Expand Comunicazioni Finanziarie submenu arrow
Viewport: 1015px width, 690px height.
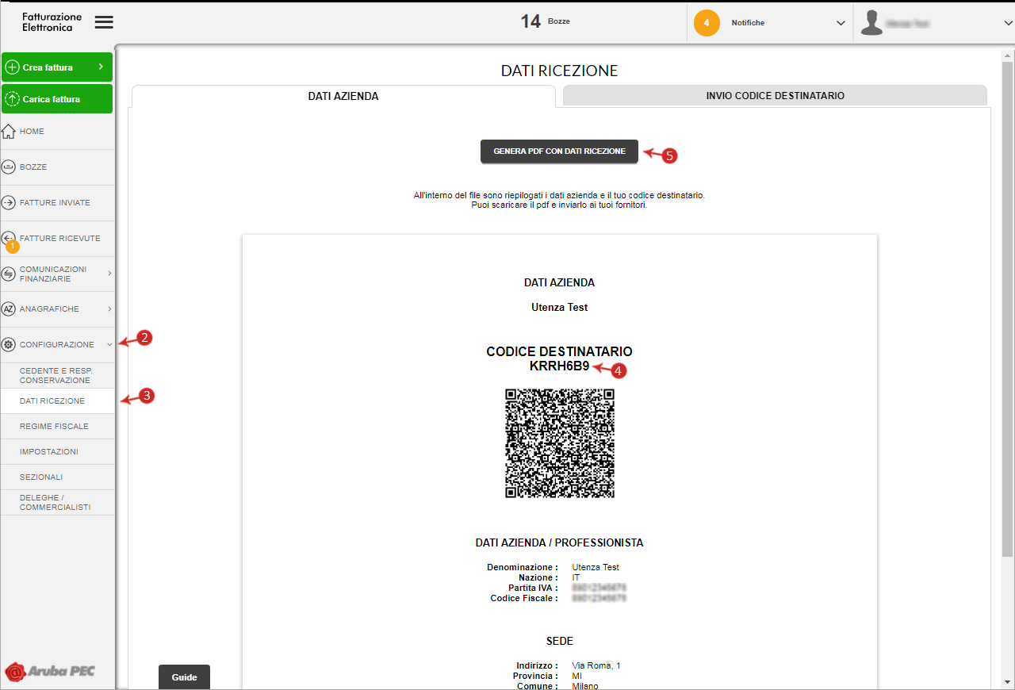(x=109, y=274)
